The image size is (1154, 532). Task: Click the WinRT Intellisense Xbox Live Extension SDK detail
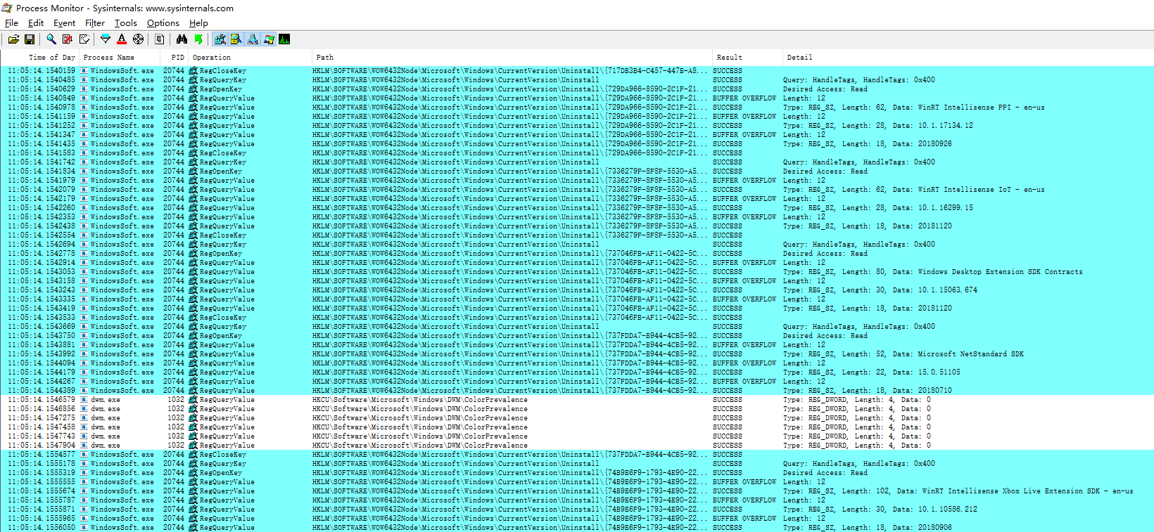point(958,491)
